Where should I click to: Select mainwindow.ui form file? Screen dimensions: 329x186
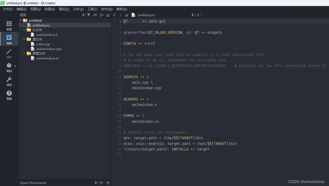click(x=47, y=58)
